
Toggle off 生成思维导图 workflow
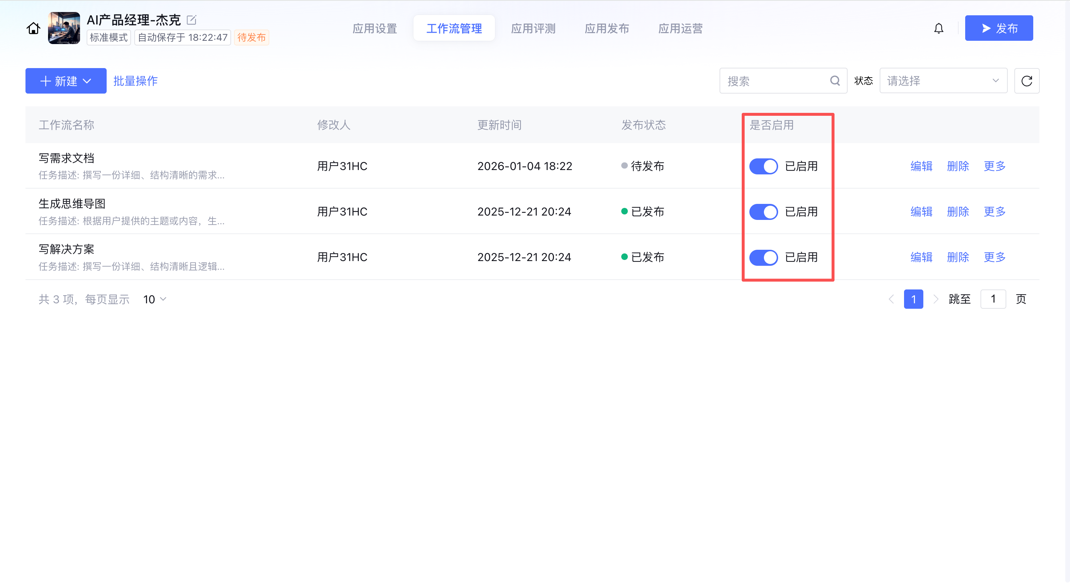point(763,212)
